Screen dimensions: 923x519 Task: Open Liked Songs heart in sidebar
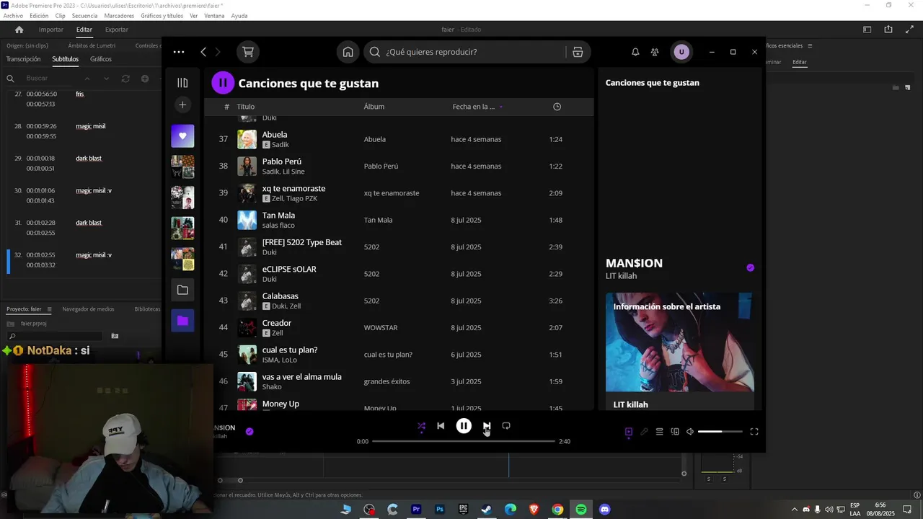(x=182, y=136)
